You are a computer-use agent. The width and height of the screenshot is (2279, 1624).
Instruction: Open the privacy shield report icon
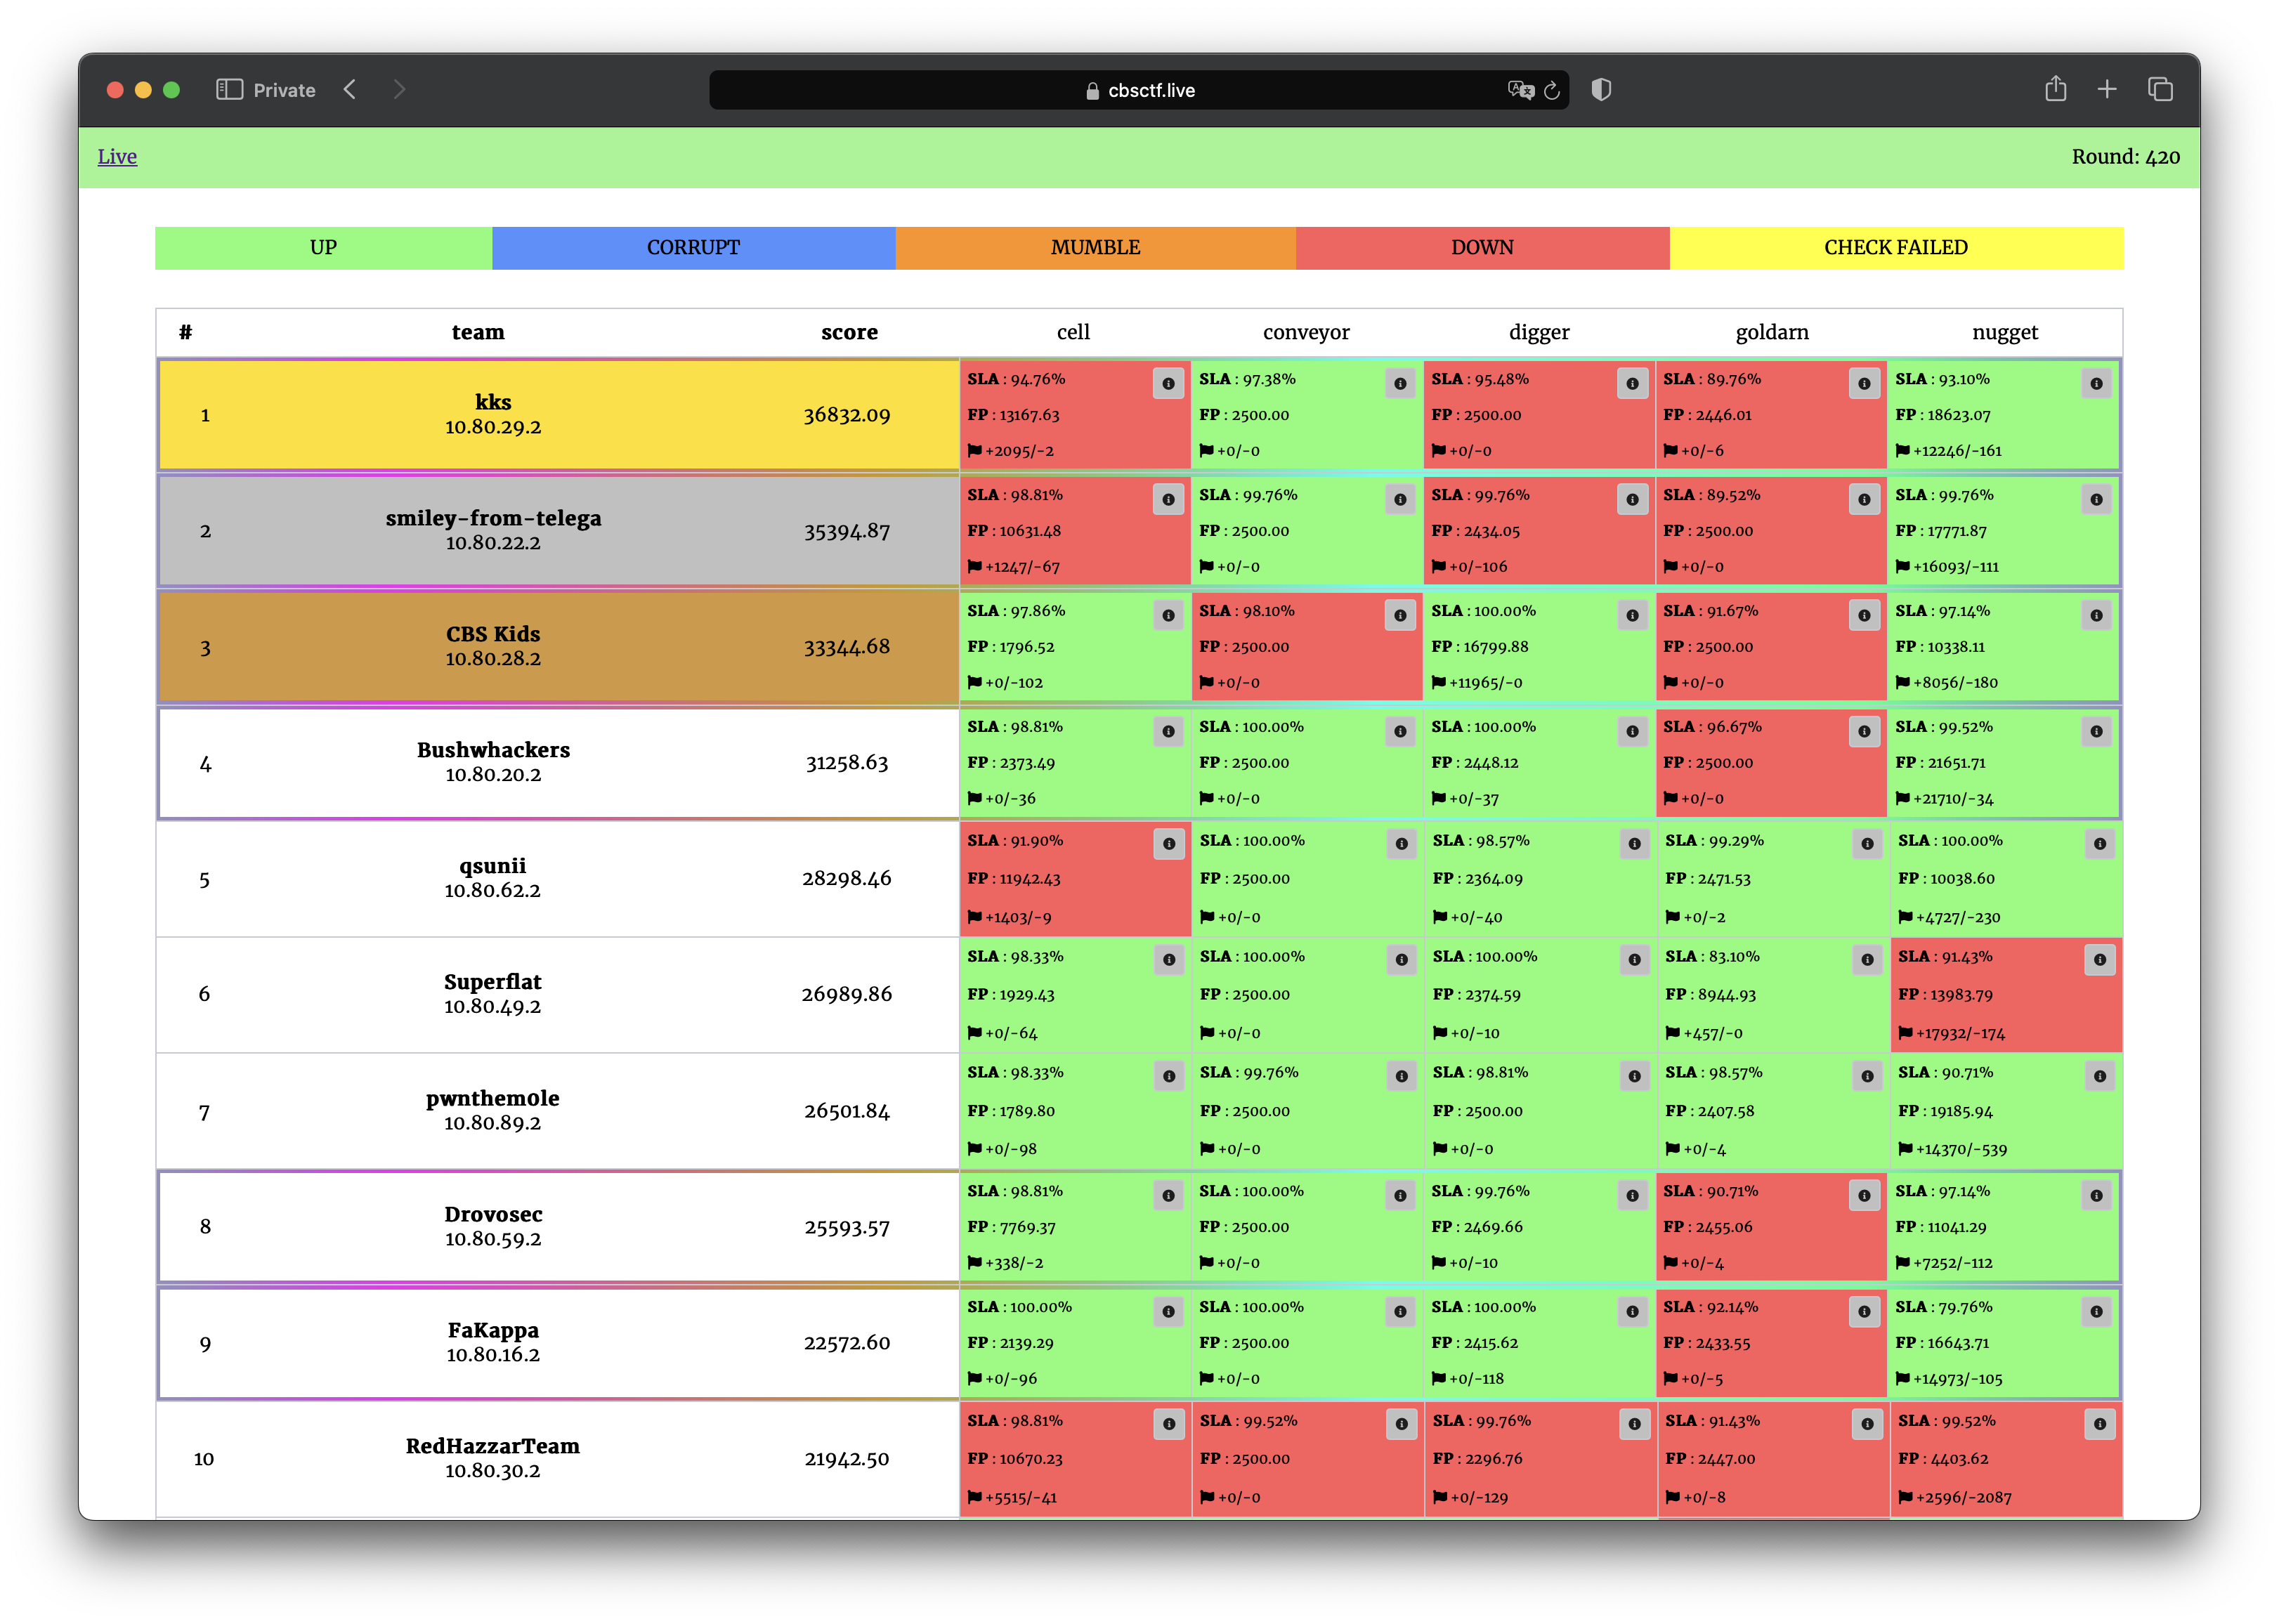pyautogui.click(x=1601, y=90)
